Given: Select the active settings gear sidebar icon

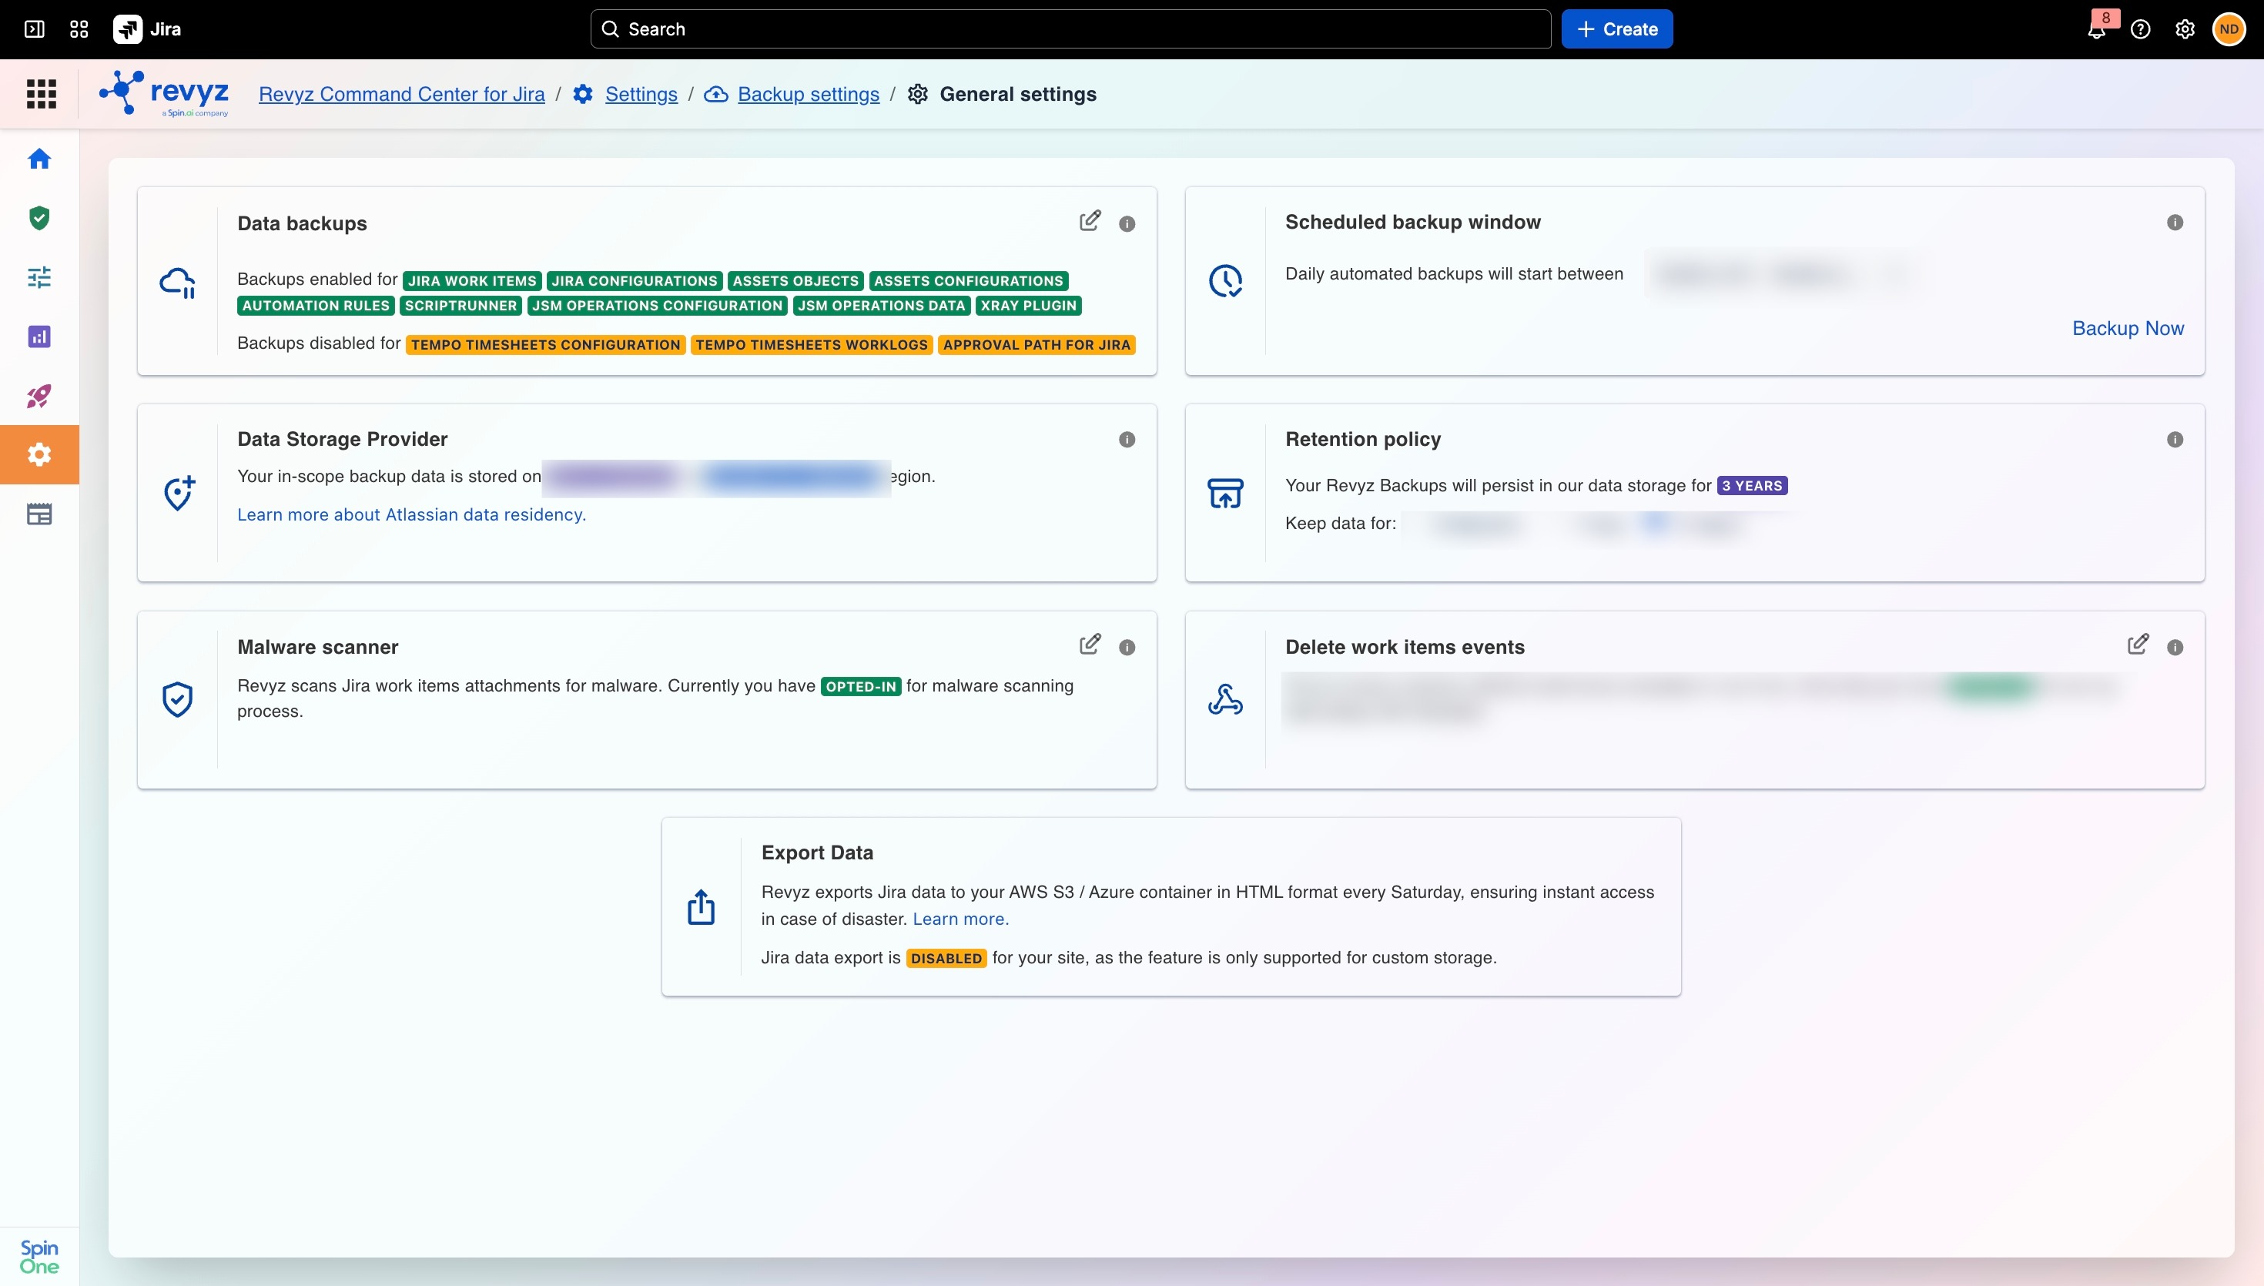Looking at the screenshot, I should [x=39, y=455].
